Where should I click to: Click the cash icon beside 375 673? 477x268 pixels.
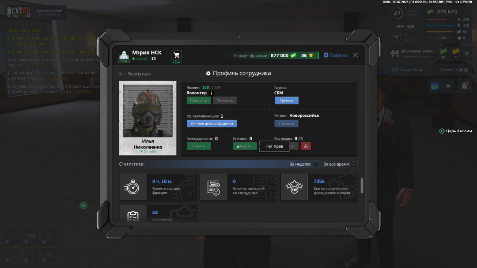click(430, 11)
